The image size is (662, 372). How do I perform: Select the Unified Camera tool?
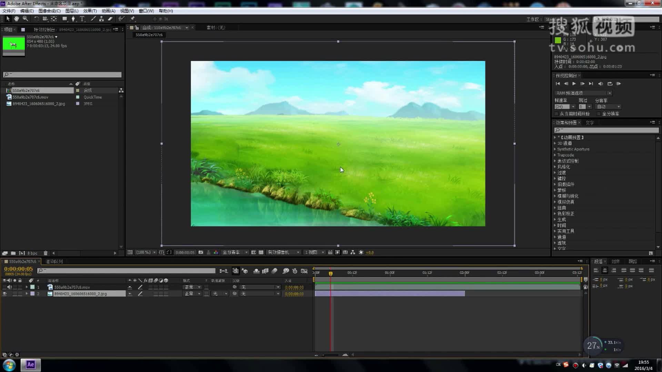45,19
